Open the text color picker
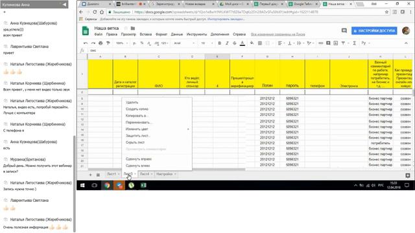 242,43
